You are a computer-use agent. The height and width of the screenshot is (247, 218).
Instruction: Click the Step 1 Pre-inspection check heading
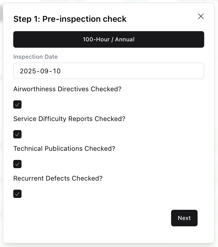[70, 19]
